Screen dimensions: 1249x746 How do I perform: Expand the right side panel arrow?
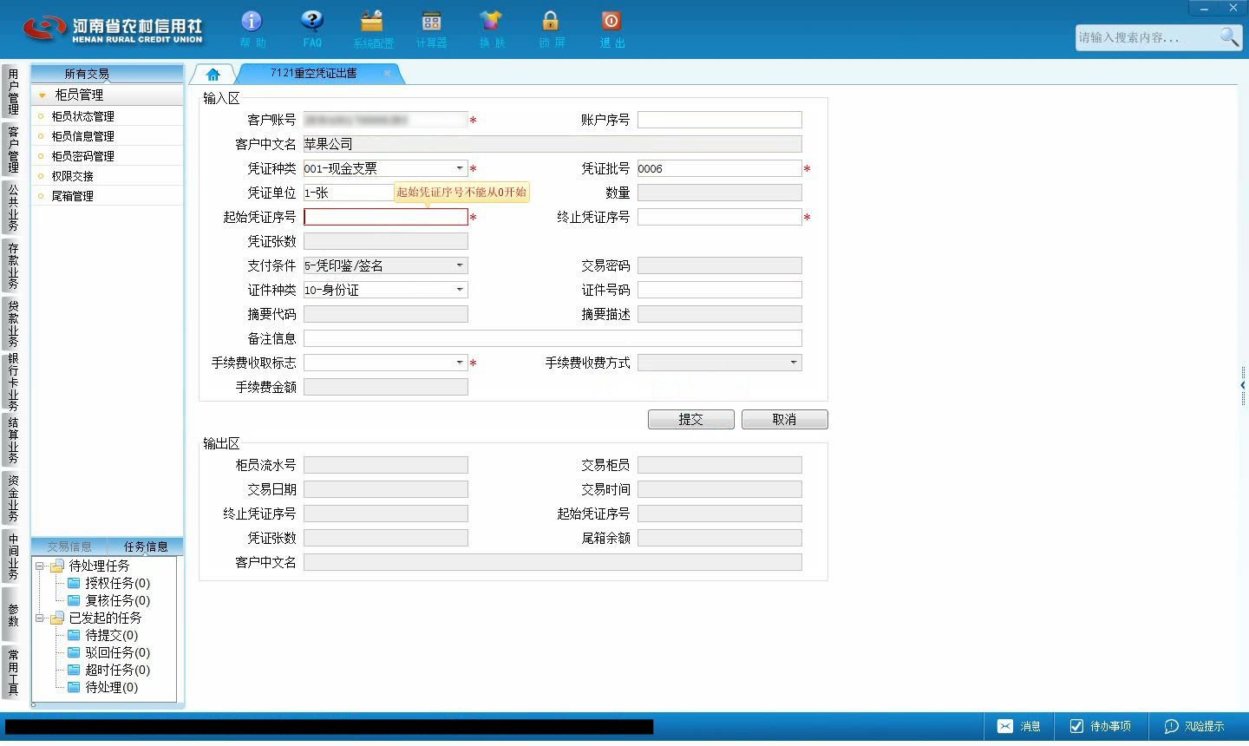tap(1243, 385)
